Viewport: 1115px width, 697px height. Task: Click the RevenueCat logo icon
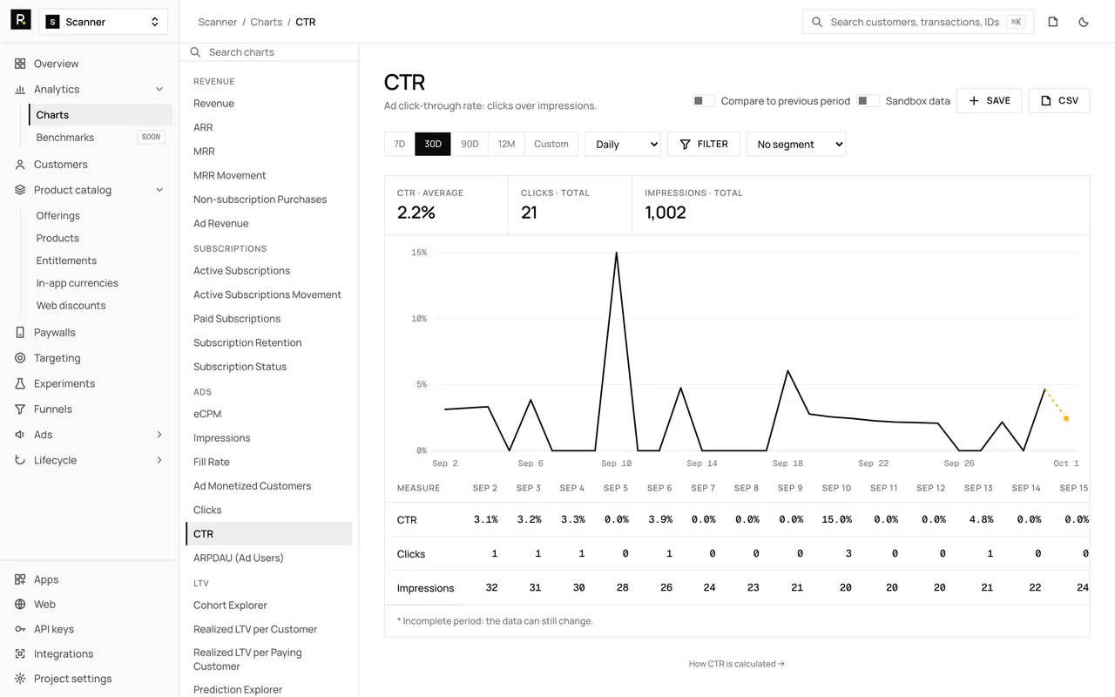(x=21, y=20)
